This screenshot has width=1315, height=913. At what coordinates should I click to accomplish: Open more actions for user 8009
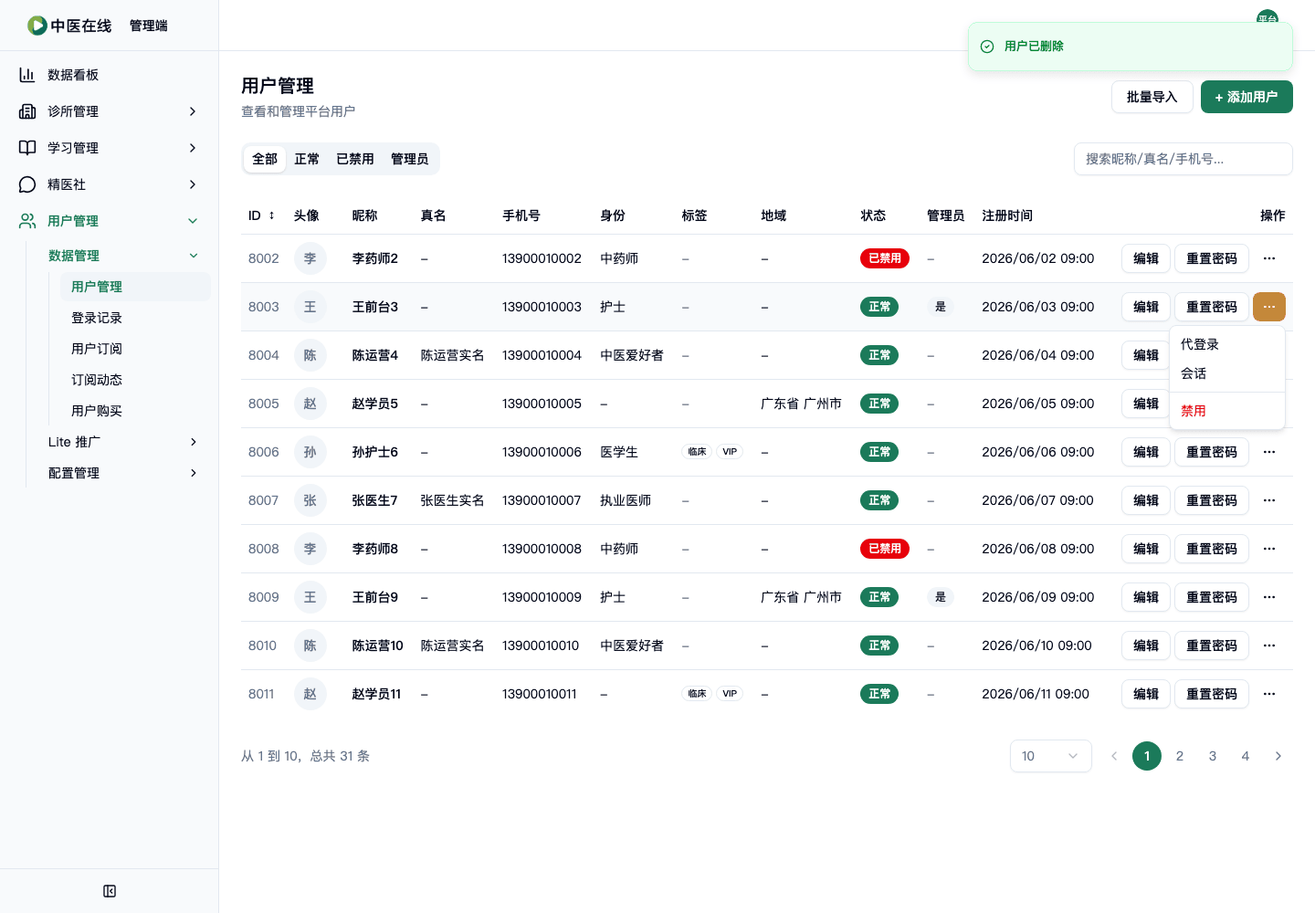pyautogui.click(x=1269, y=597)
